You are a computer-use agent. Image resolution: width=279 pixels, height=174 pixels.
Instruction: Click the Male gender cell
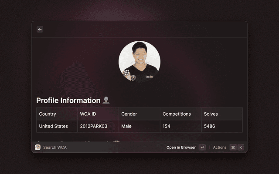click(x=126, y=126)
